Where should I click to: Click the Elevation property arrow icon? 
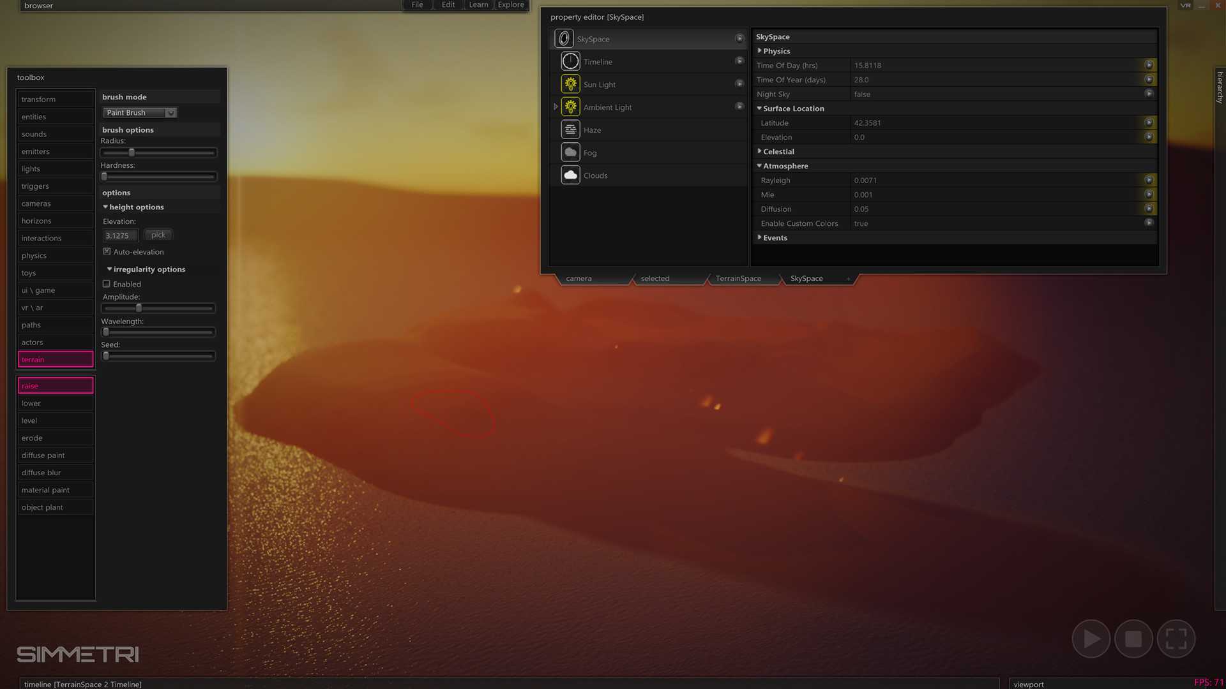1149,137
